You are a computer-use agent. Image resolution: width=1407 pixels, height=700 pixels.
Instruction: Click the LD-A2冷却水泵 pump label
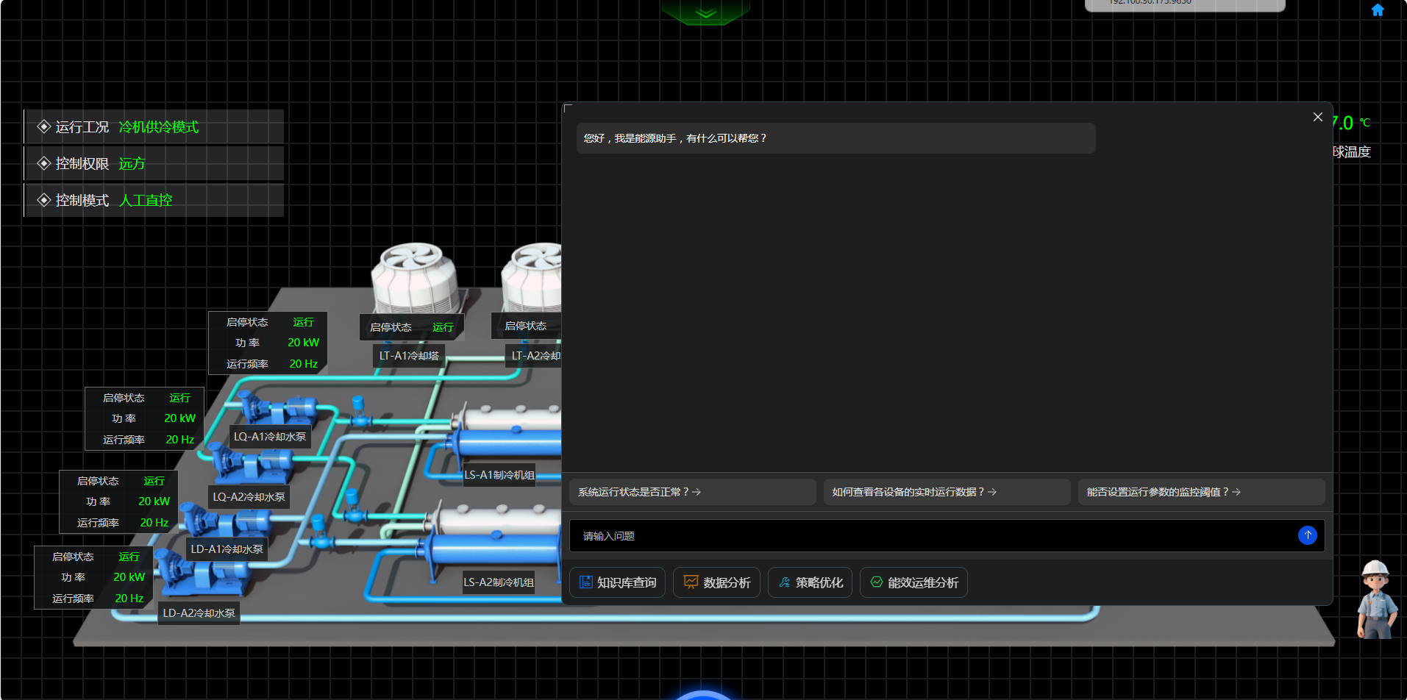(x=199, y=613)
